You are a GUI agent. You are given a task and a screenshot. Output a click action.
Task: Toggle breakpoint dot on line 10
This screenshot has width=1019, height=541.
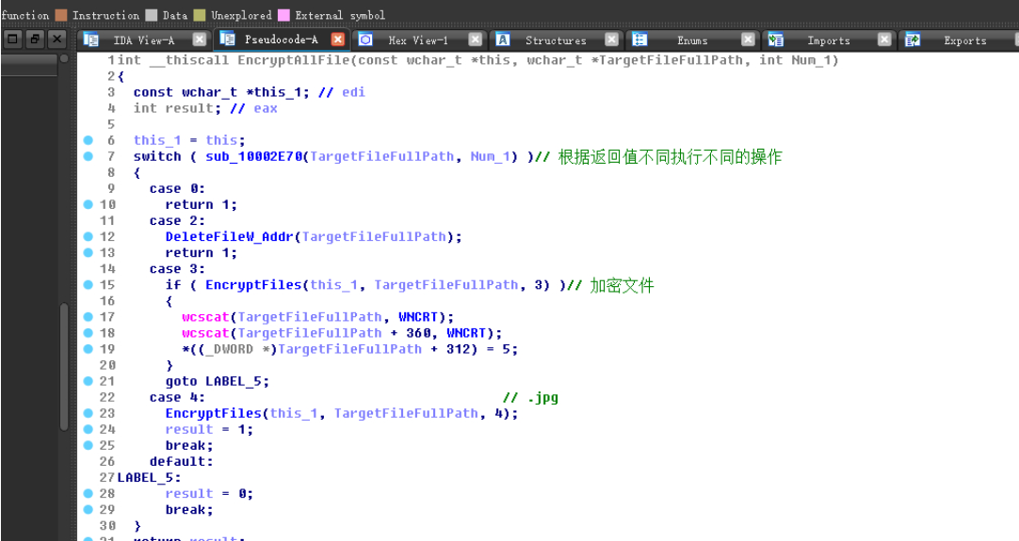[89, 204]
